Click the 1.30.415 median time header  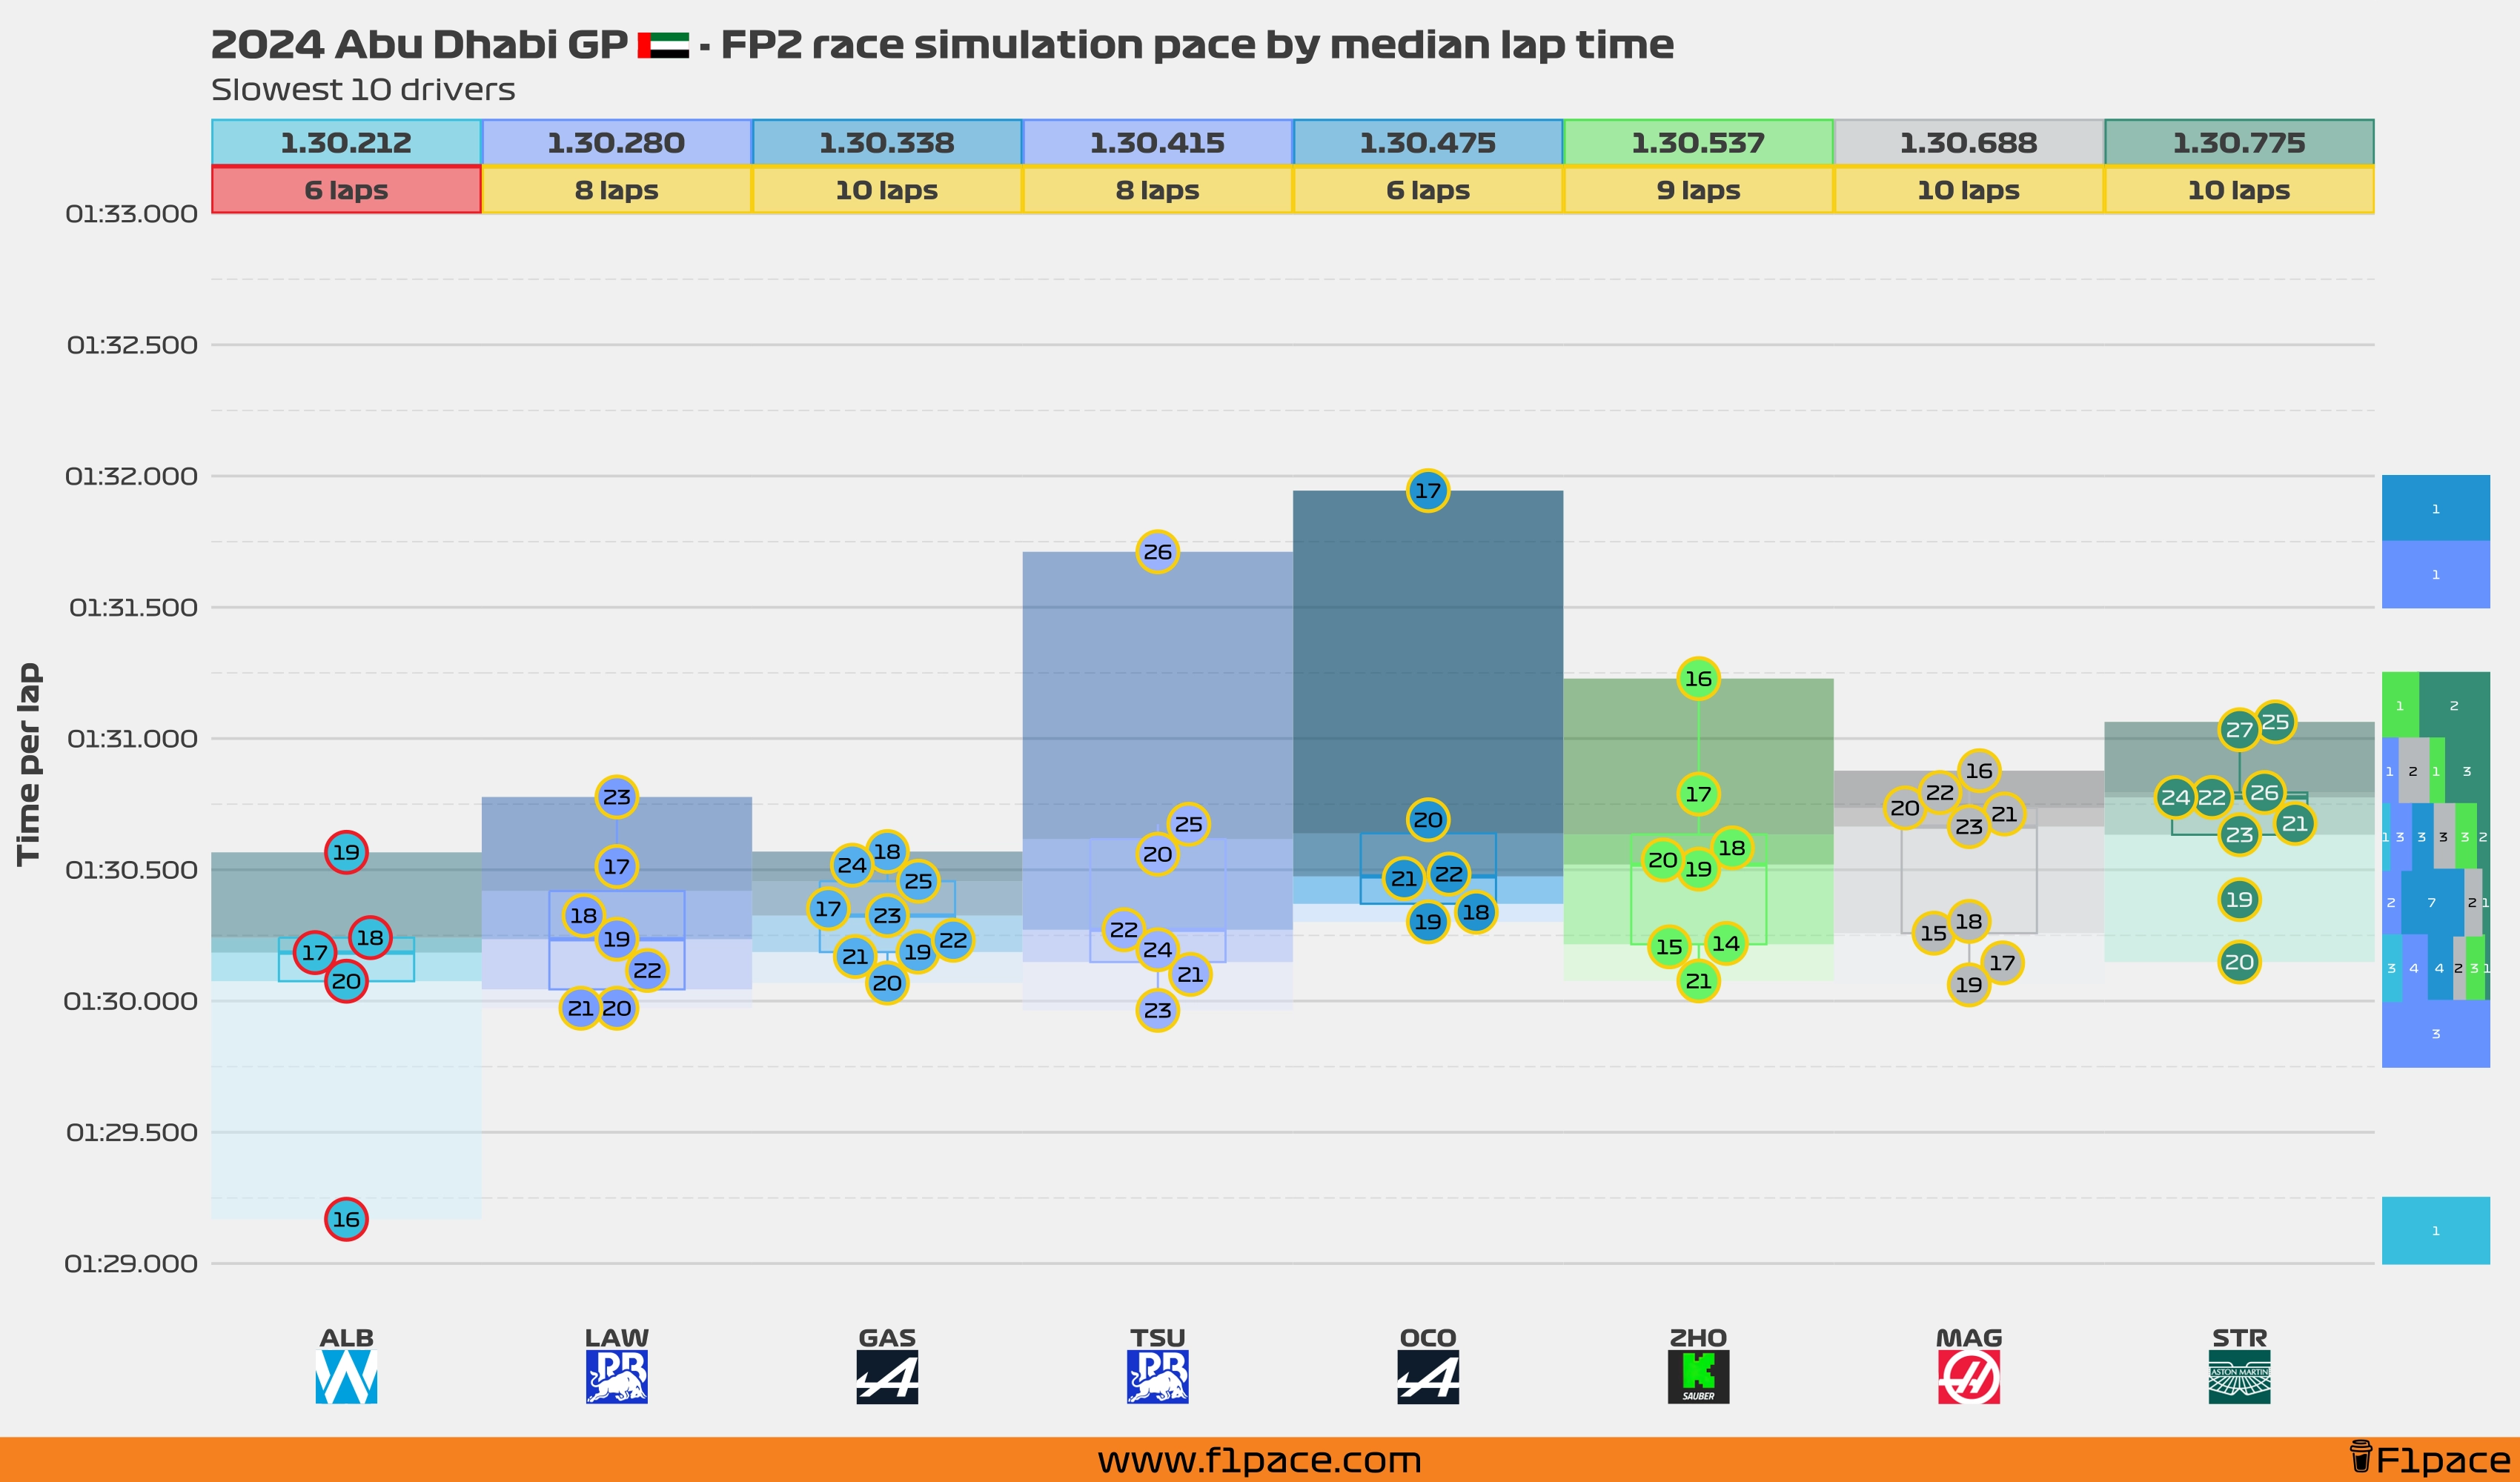(1158, 143)
